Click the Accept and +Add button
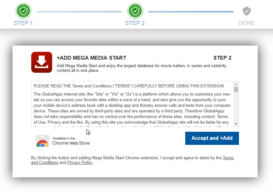 pos(212,138)
